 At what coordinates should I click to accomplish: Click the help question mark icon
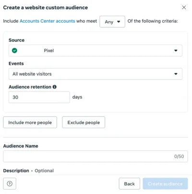pyautogui.click(x=10, y=183)
